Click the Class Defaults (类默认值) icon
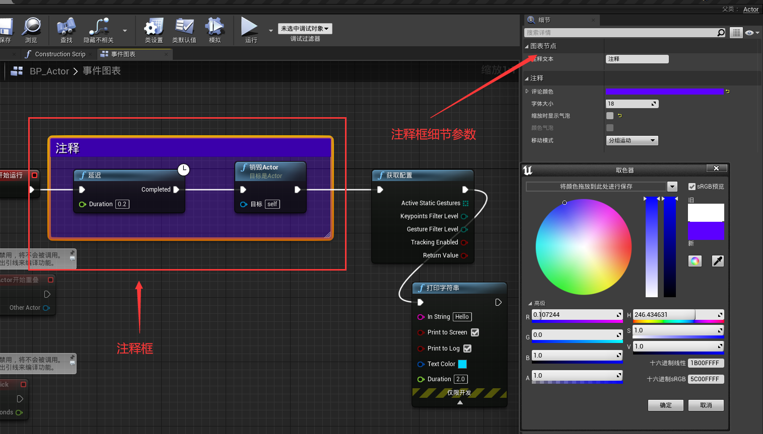The height and width of the screenshot is (434, 763). [184, 27]
